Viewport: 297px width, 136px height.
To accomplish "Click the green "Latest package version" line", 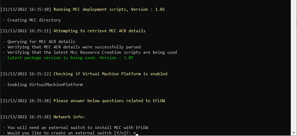I will tap(70, 58).
